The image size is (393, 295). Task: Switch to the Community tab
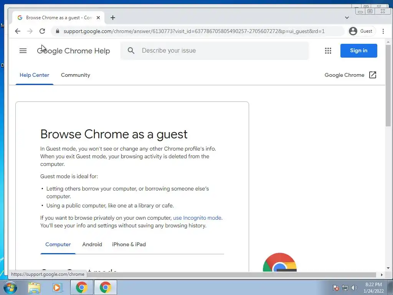76,75
